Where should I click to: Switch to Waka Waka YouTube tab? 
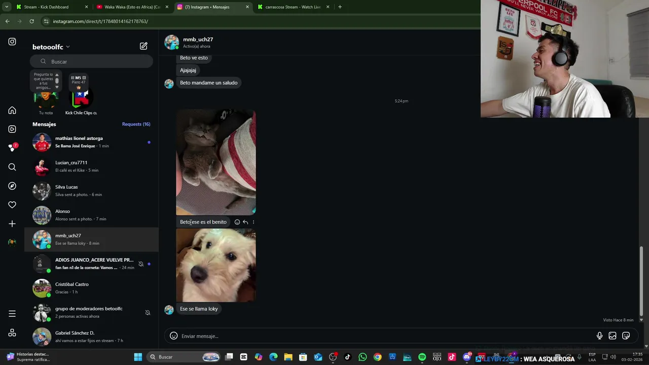pyautogui.click(x=133, y=7)
